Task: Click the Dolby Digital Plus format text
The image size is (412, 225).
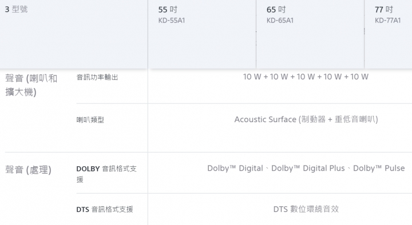Action: pyautogui.click(x=308, y=168)
